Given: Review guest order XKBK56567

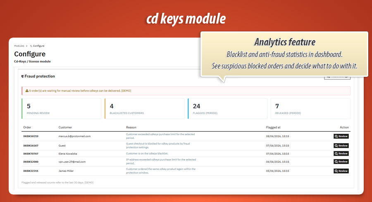Looking at the screenshot, I should (341, 145).
